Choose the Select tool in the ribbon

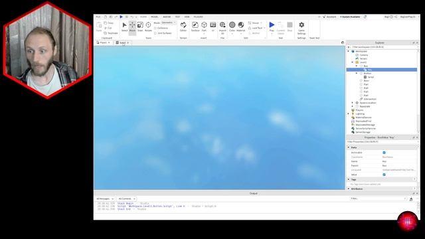pos(124,27)
